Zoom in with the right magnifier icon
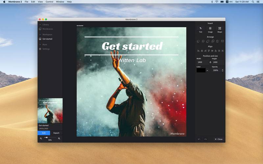Image resolution: width=263 pixels, height=164 pixels. [x=59, y=138]
